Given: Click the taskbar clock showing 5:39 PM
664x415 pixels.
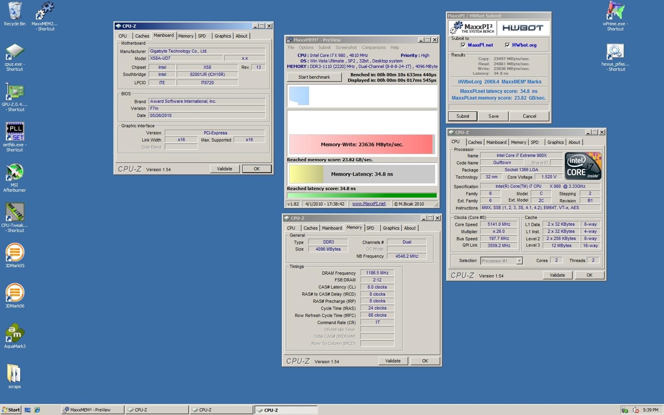Looking at the screenshot, I should click(650, 410).
